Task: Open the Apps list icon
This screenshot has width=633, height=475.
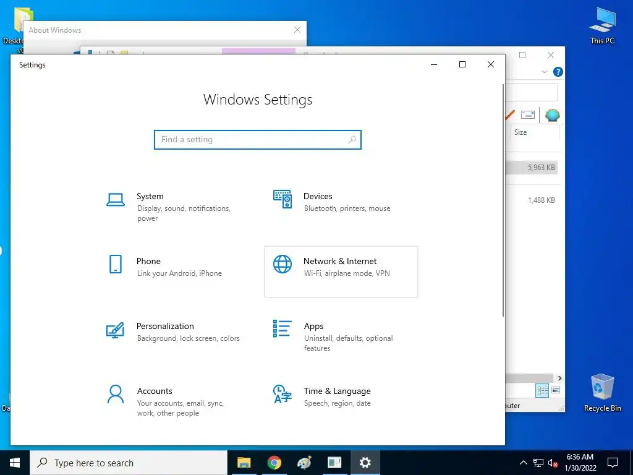Action: [282, 329]
